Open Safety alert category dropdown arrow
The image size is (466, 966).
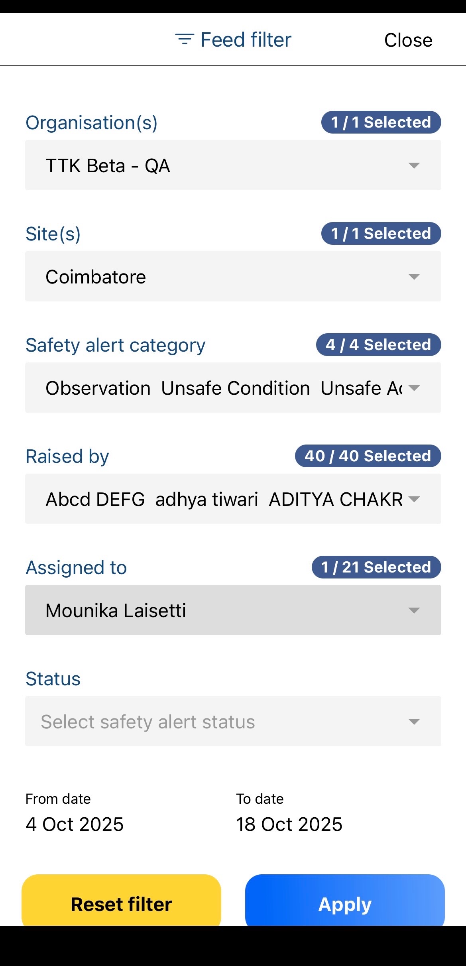(414, 388)
